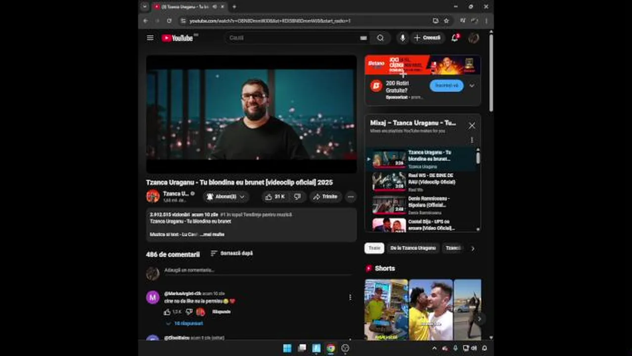Open the Chrome three-dot menu
This screenshot has height=356, width=632.
[486, 21]
